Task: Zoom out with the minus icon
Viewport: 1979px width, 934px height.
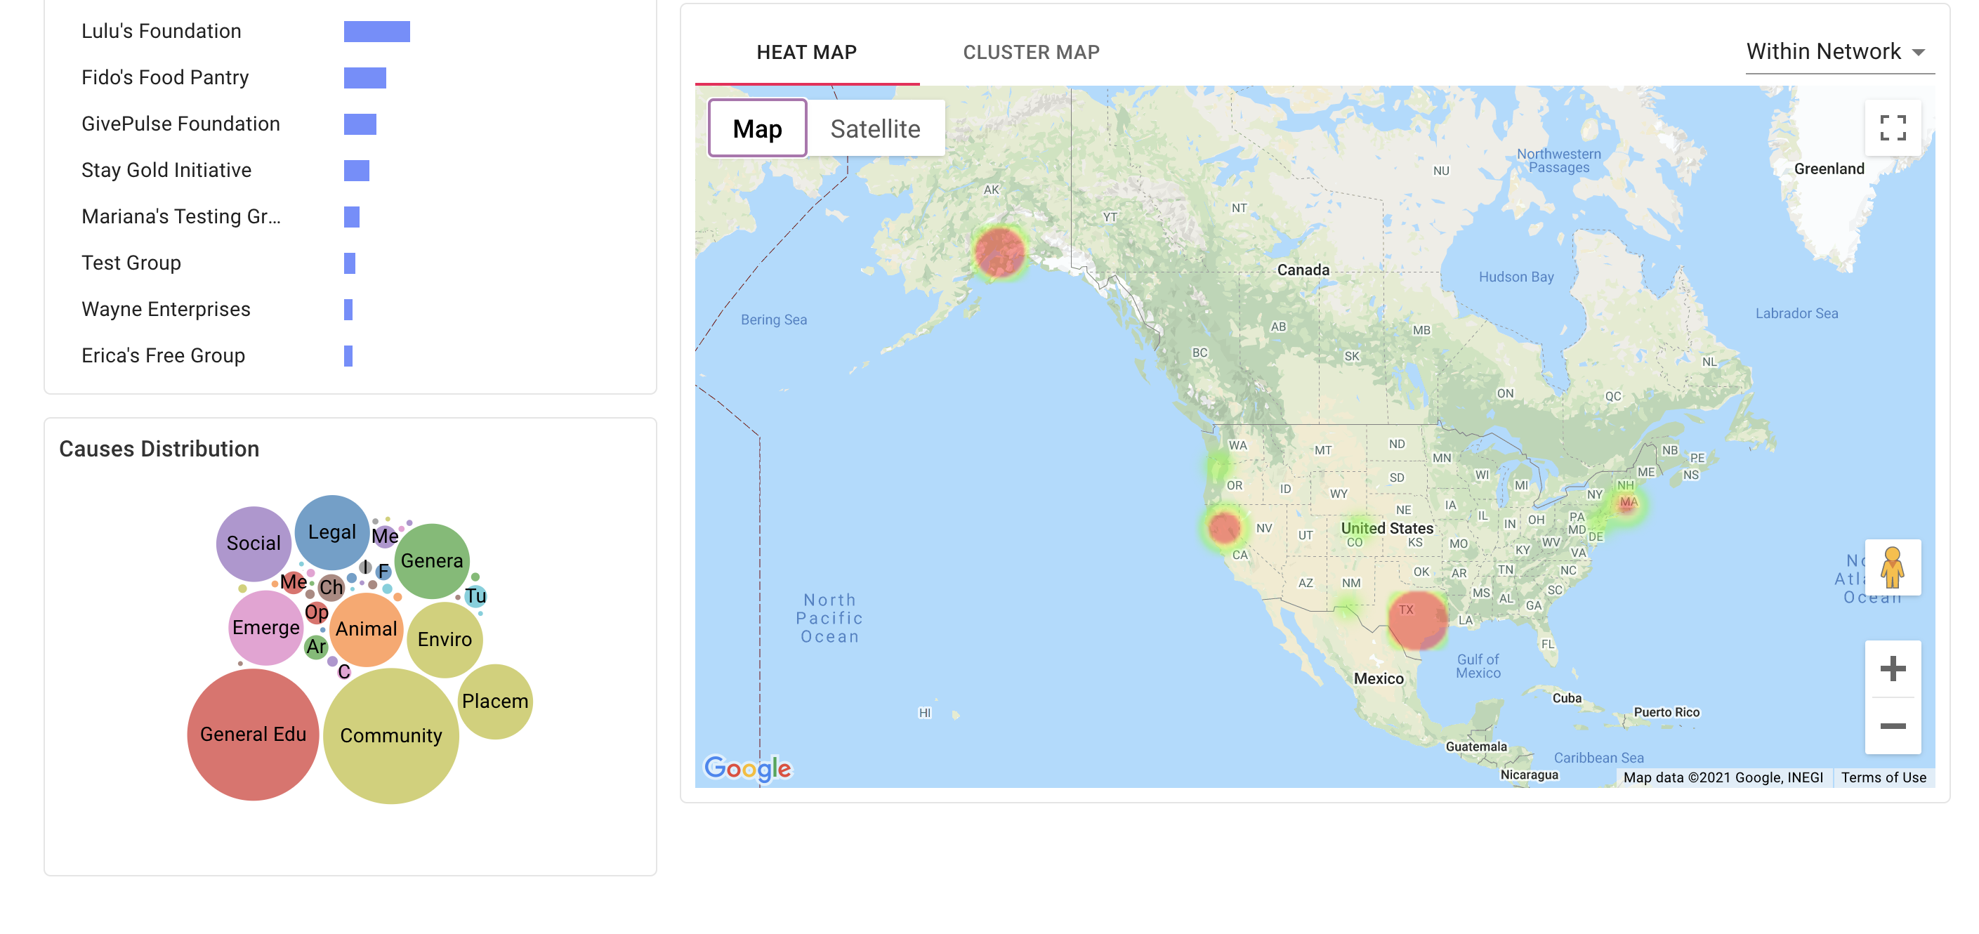Action: 1892,726
